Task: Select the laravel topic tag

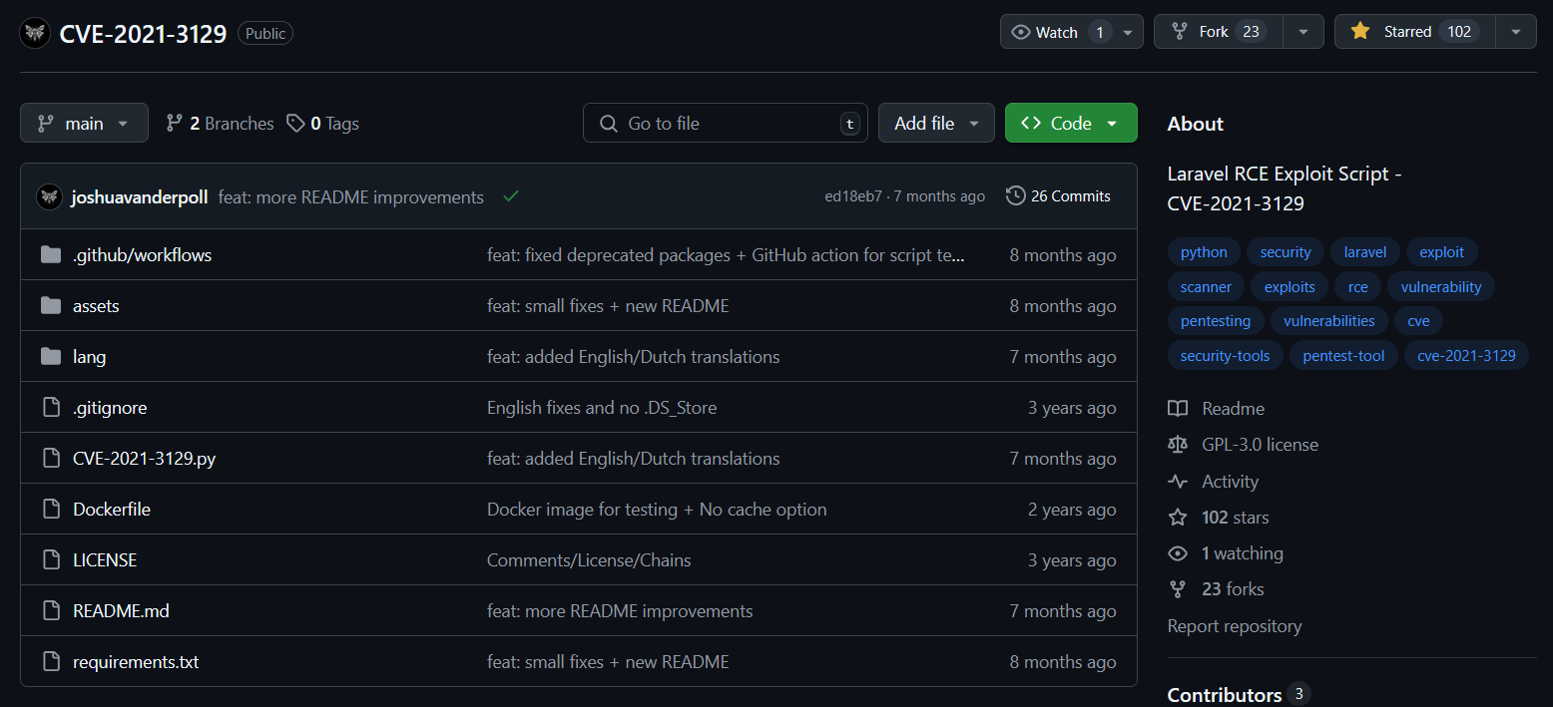Action: pos(1365,252)
